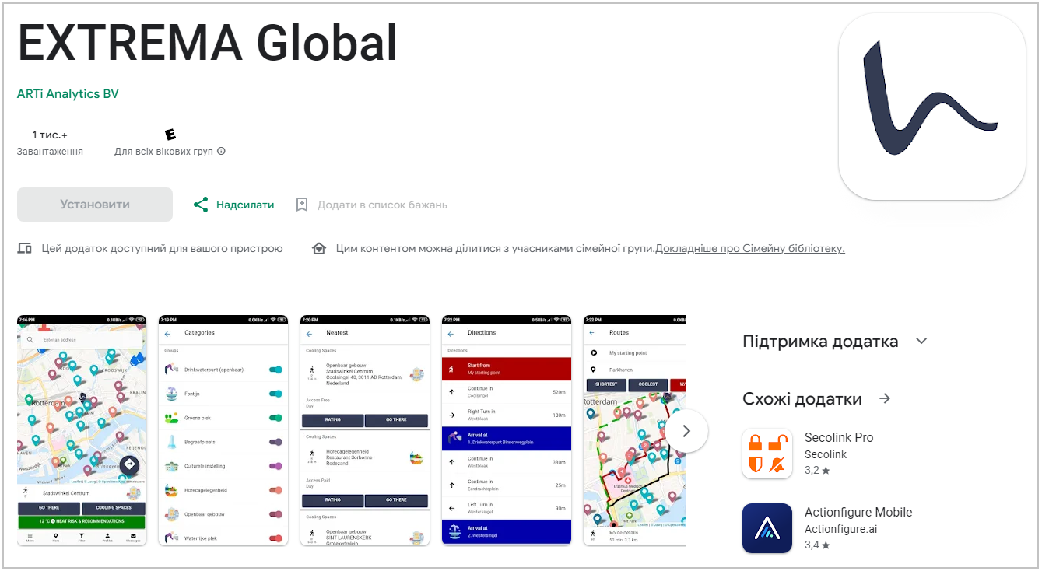Open the Nearest screenshot thumbnail
The height and width of the screenshot is (571, 1042).
point(365,430)
